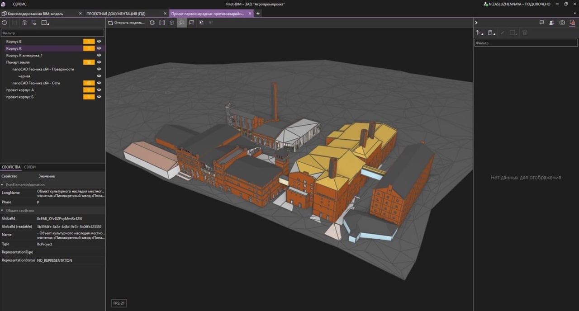Hide the Корпус В model layer
This screenshot has height=311, width=579.
coord(99,42)
